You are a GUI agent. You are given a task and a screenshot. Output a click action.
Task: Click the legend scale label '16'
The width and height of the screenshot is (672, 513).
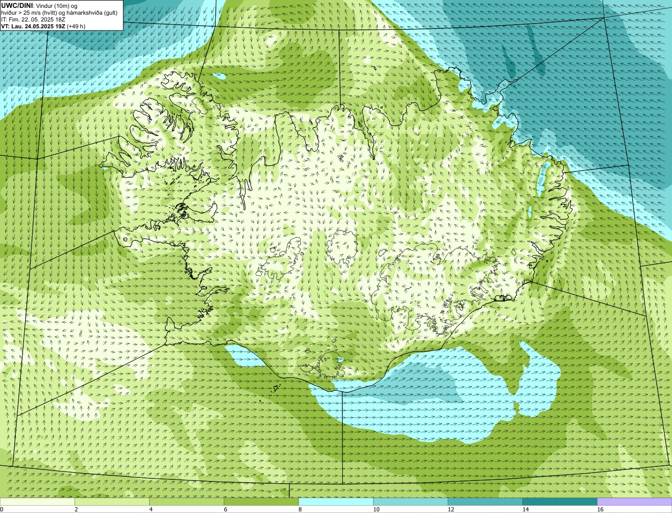click(x=600, y=509)
